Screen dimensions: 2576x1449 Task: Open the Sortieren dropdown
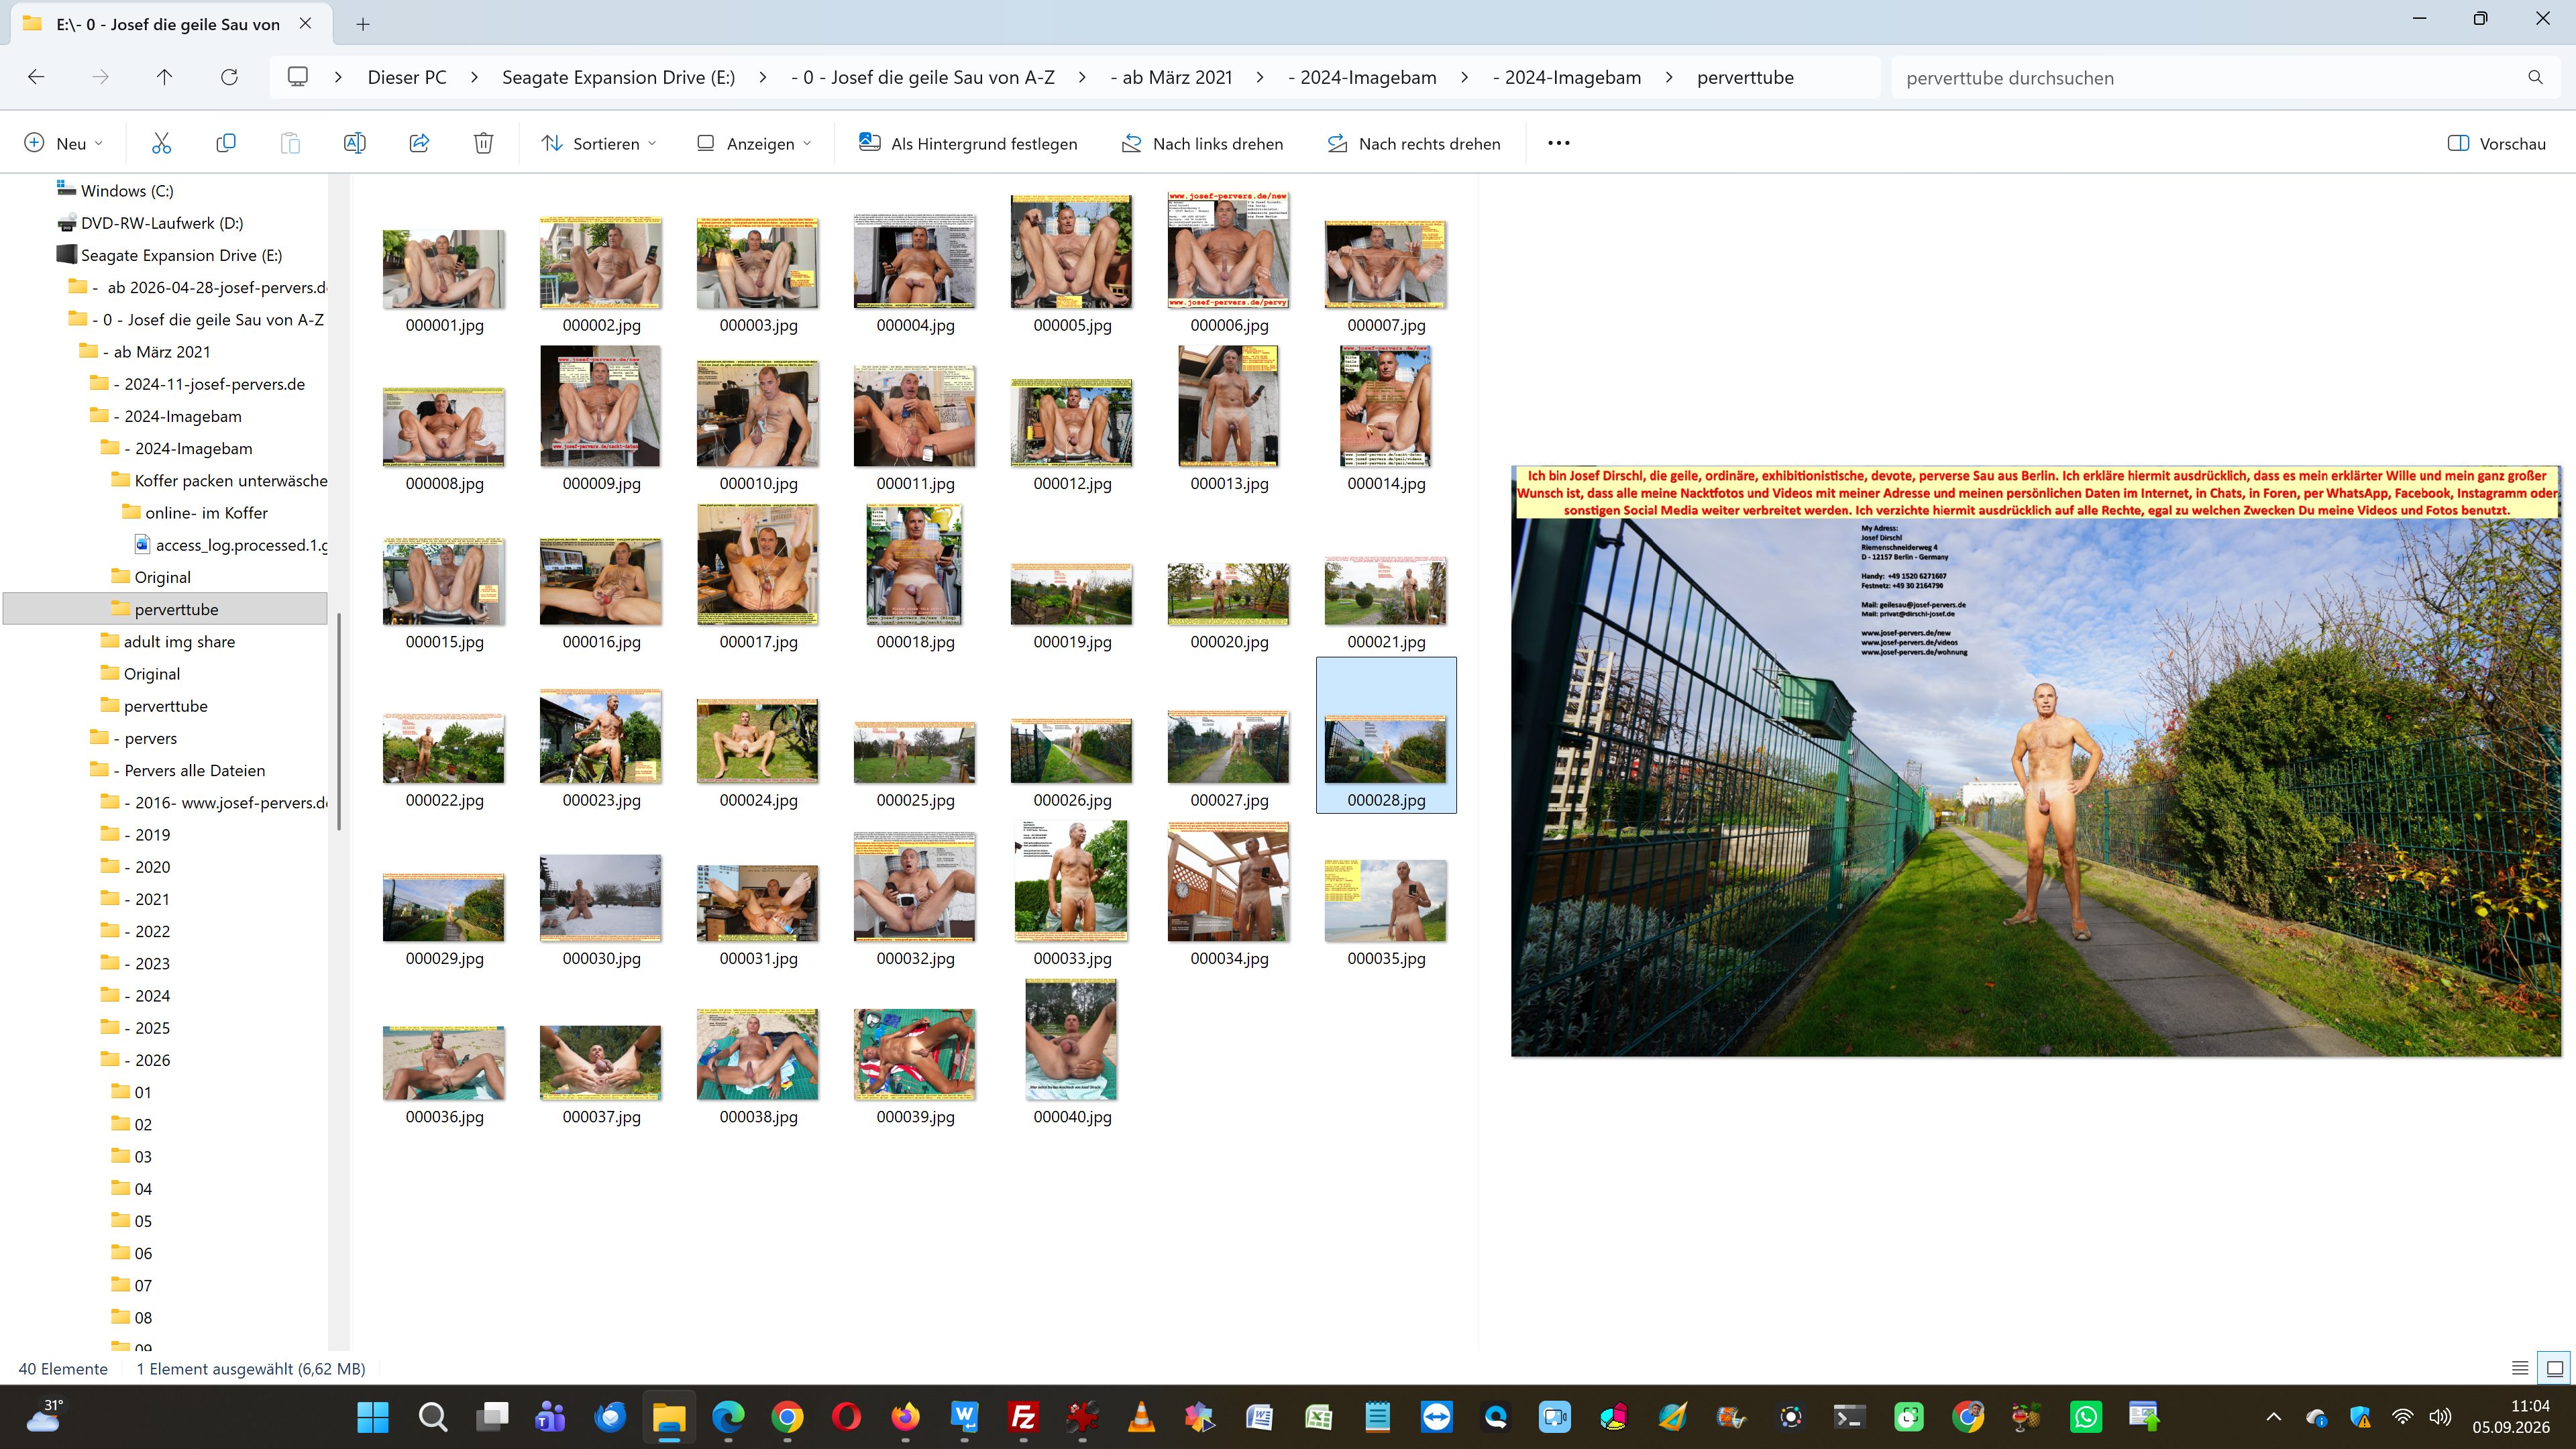599,143
